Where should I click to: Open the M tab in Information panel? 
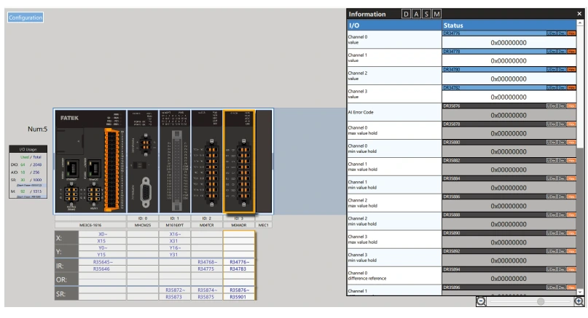coord(437,14)
